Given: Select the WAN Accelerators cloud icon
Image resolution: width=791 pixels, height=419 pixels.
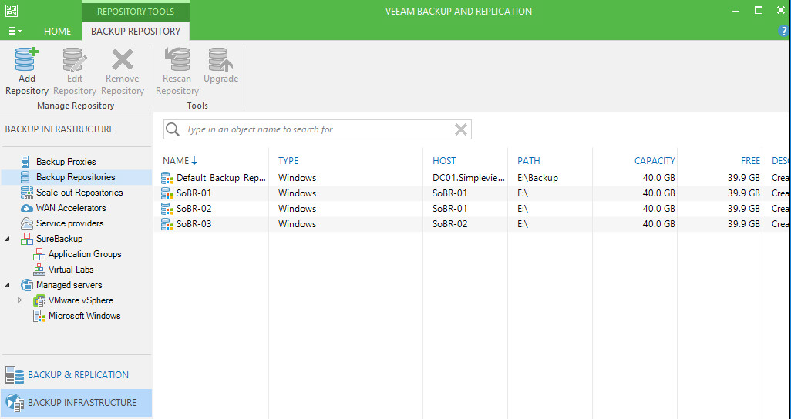Looking at the screenshot, I should pyautogui.click(x=27, y=208).
